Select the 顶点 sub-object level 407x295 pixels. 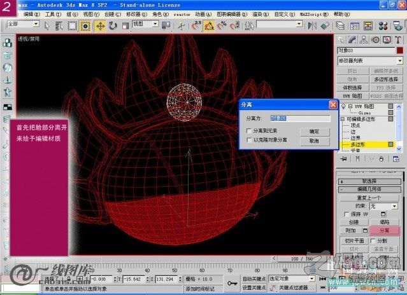(x=355, y=125)
